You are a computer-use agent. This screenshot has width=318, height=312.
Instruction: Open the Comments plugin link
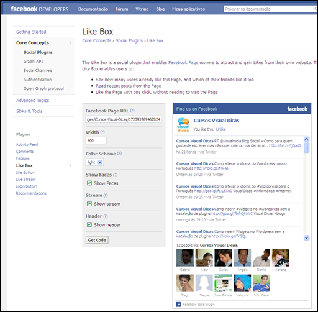(x=25, y=152)
